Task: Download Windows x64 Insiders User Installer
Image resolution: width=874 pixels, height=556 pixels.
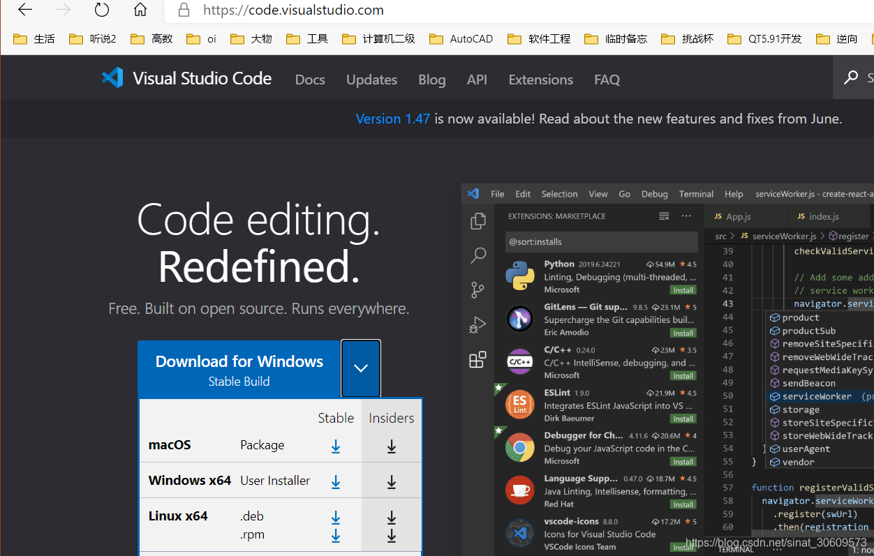Action: pyautogui.click(x=392, y=481)
